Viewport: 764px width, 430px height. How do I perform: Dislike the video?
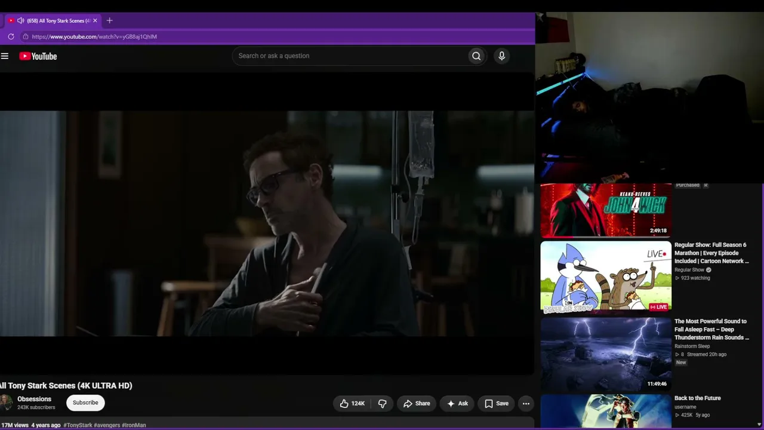click(383, 404)
